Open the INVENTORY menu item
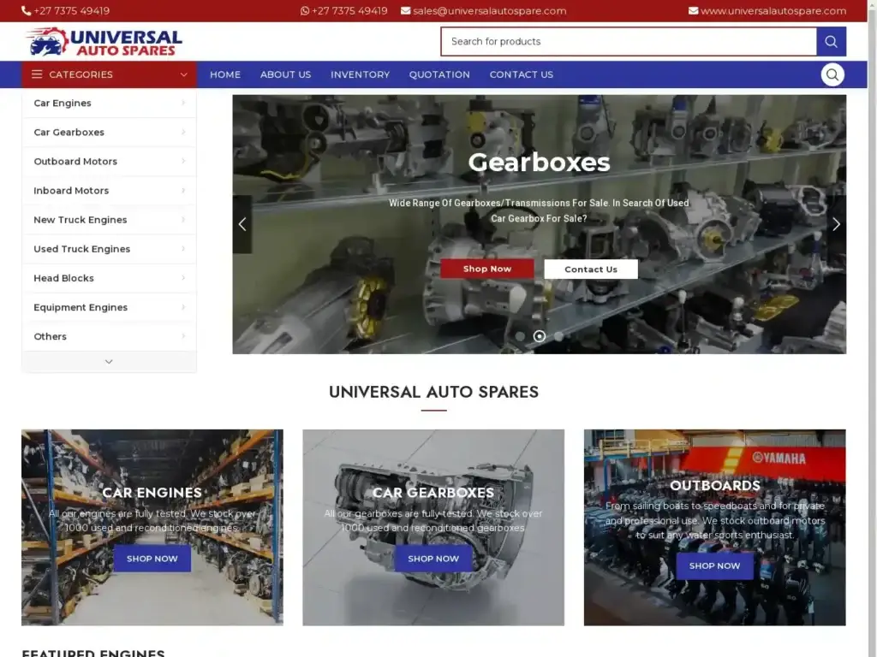The image size is (877, 657). point(360,74)
